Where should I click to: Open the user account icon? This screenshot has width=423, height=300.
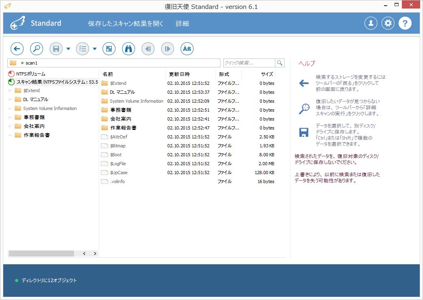371,23
